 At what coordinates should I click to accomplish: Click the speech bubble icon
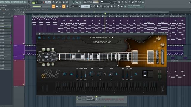(x=139, y=2)
